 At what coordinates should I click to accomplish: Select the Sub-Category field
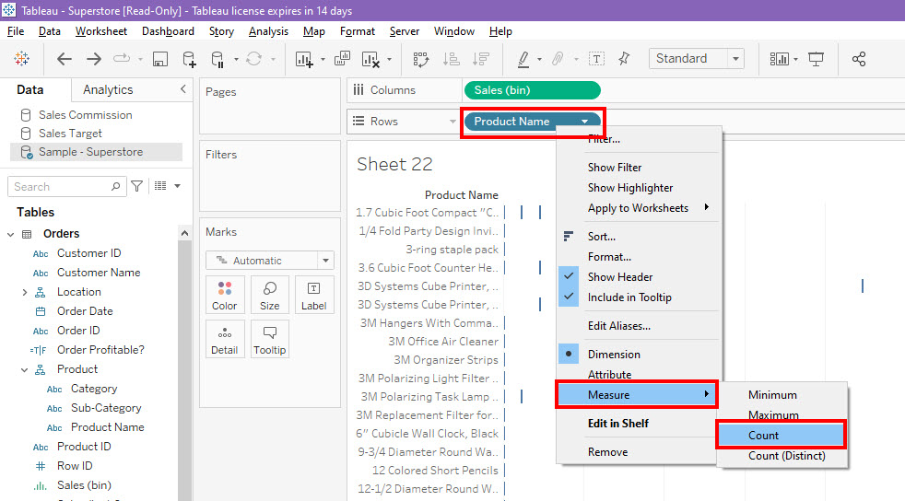coord(106,408)
